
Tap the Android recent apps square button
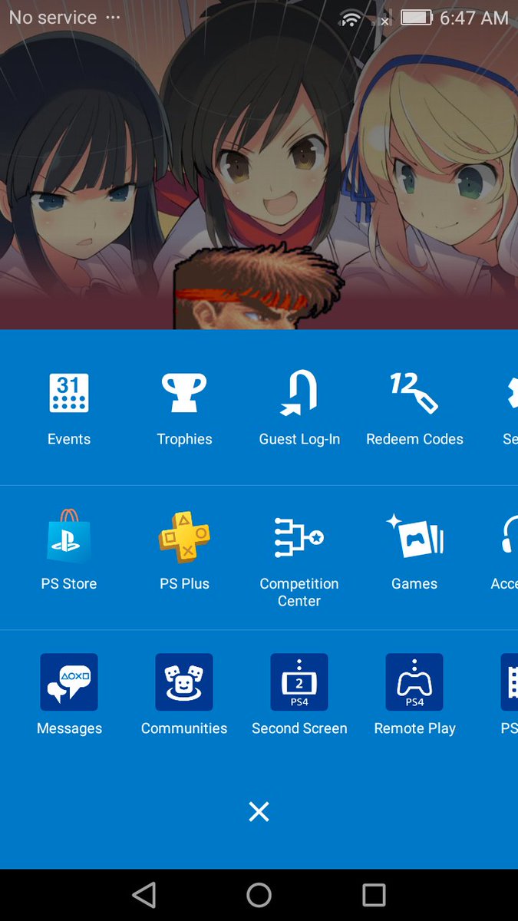[x=374, y=895]
